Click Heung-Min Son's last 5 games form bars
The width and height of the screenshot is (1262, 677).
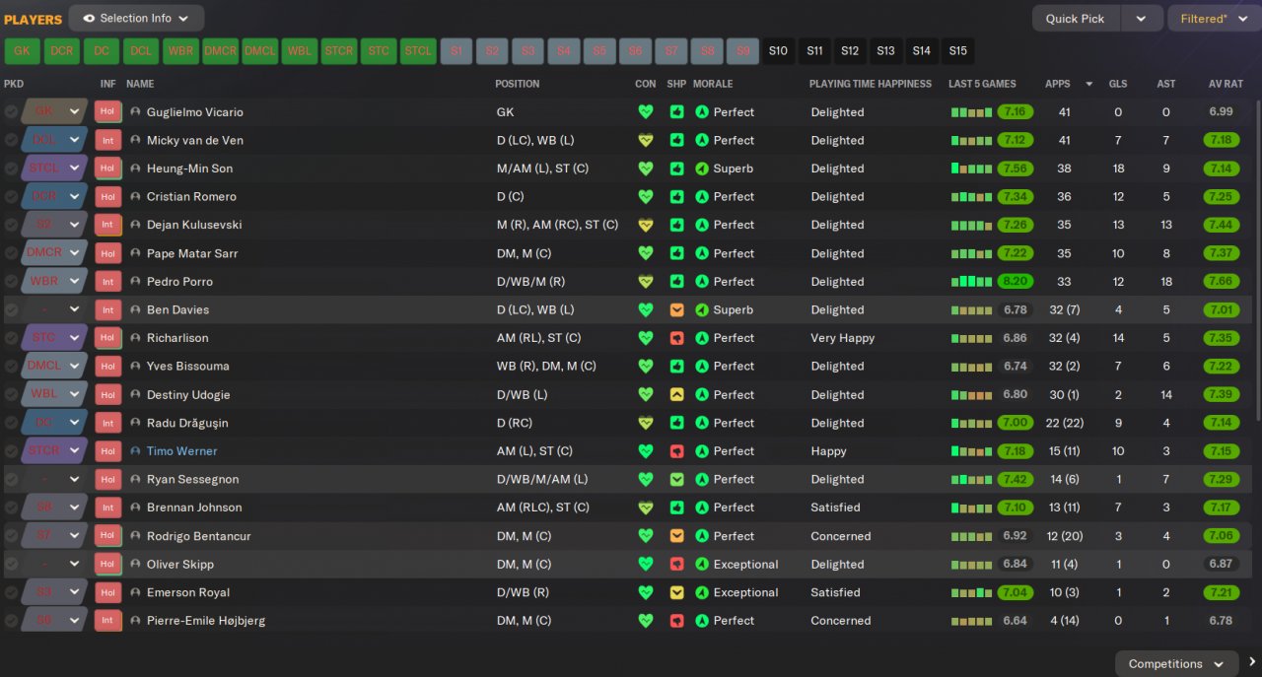pyautogui.click(x=971, y=169)
